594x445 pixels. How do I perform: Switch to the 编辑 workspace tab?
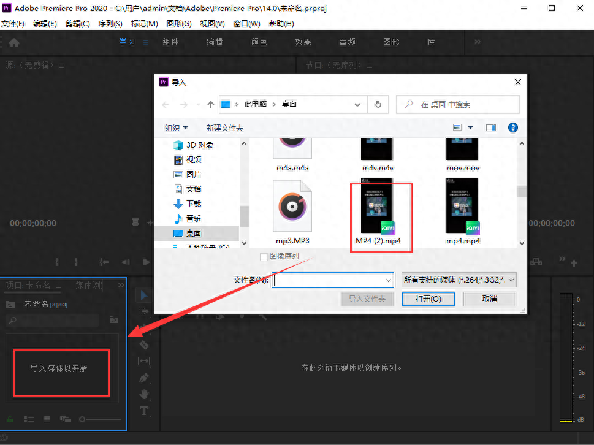coord(215,42)
